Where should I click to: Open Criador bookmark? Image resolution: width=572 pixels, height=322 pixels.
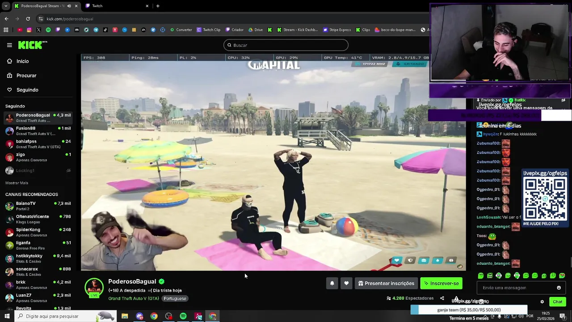pos(235,30)
